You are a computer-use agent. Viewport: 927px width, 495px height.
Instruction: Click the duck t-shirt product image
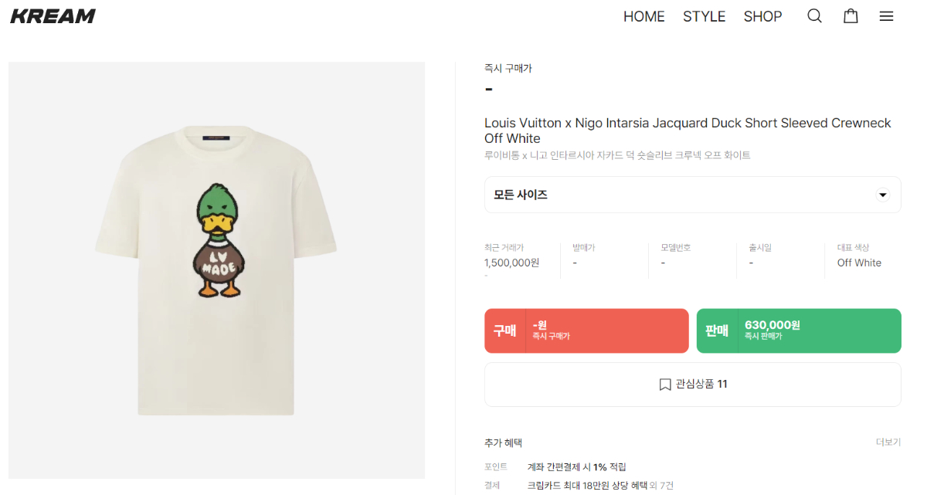pyautogui.click(x=216, y=270)
